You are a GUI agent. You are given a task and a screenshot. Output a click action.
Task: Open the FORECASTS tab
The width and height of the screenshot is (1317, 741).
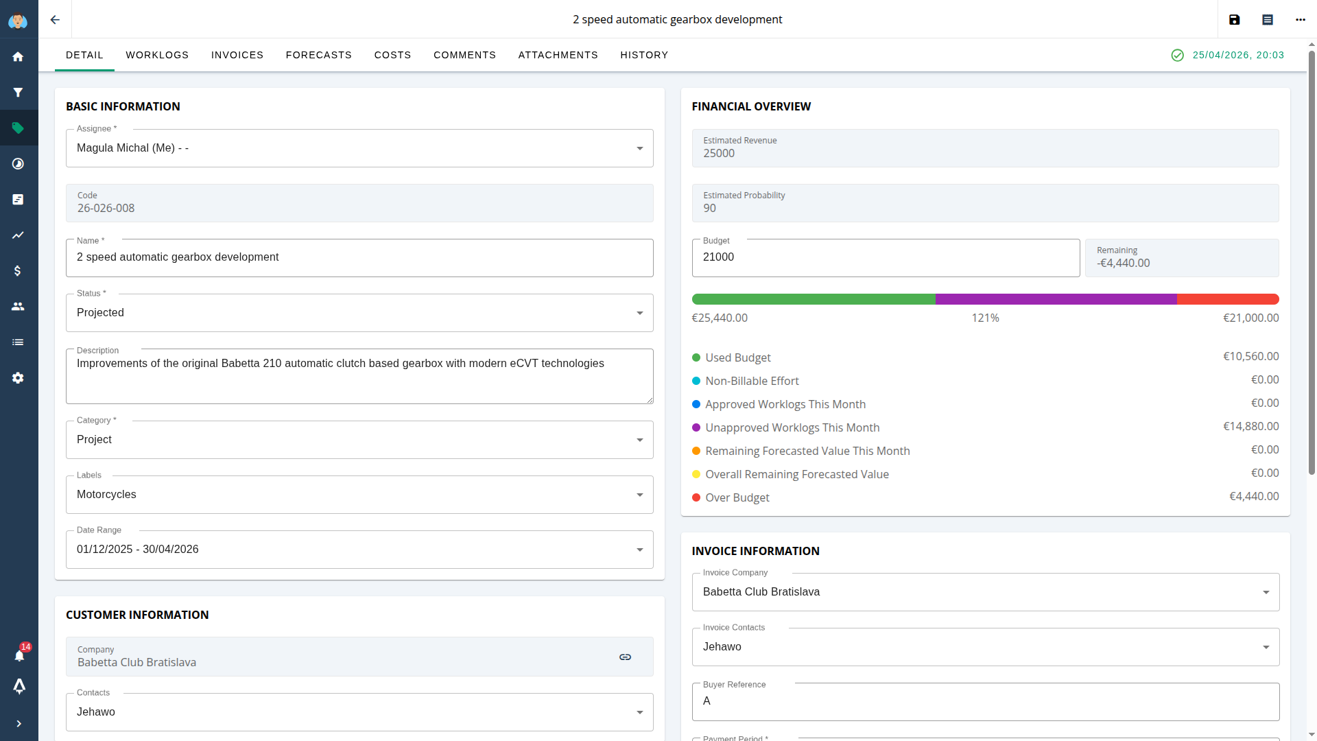(318, 55)
